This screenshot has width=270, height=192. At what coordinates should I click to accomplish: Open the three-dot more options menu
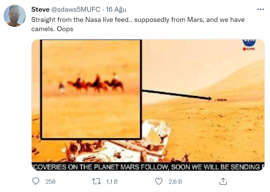click(x=260, y=10)
